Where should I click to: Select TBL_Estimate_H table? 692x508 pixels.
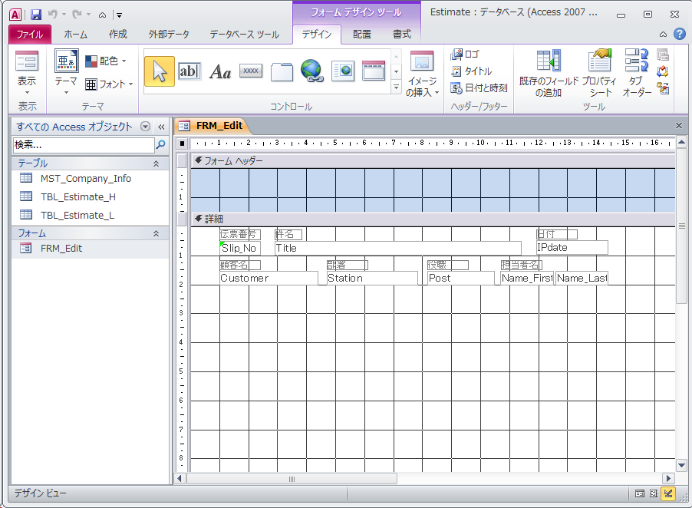point(90,197)
